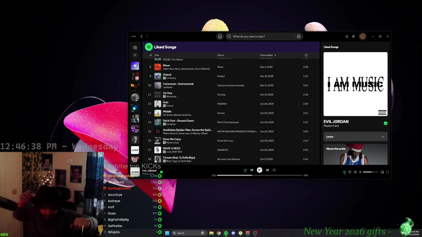Open HNDRXX album link
The width and height of the screenshot is (422, 237).
[x=222, y=104]
